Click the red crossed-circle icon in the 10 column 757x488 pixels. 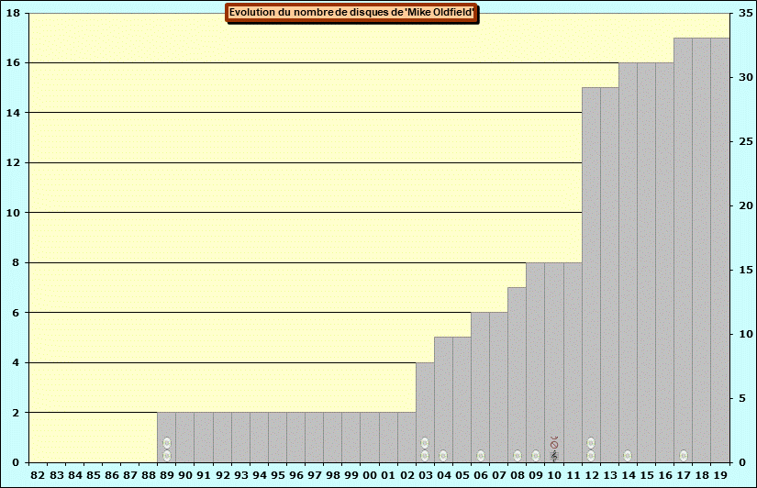click(554, 444)
